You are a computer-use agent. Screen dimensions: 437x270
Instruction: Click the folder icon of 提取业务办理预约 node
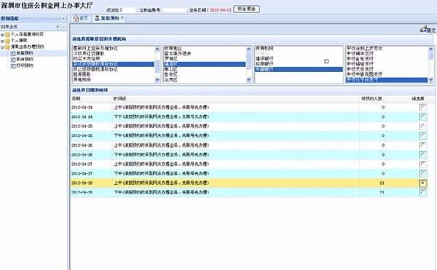pyautogui.click(x=8, y=47)
